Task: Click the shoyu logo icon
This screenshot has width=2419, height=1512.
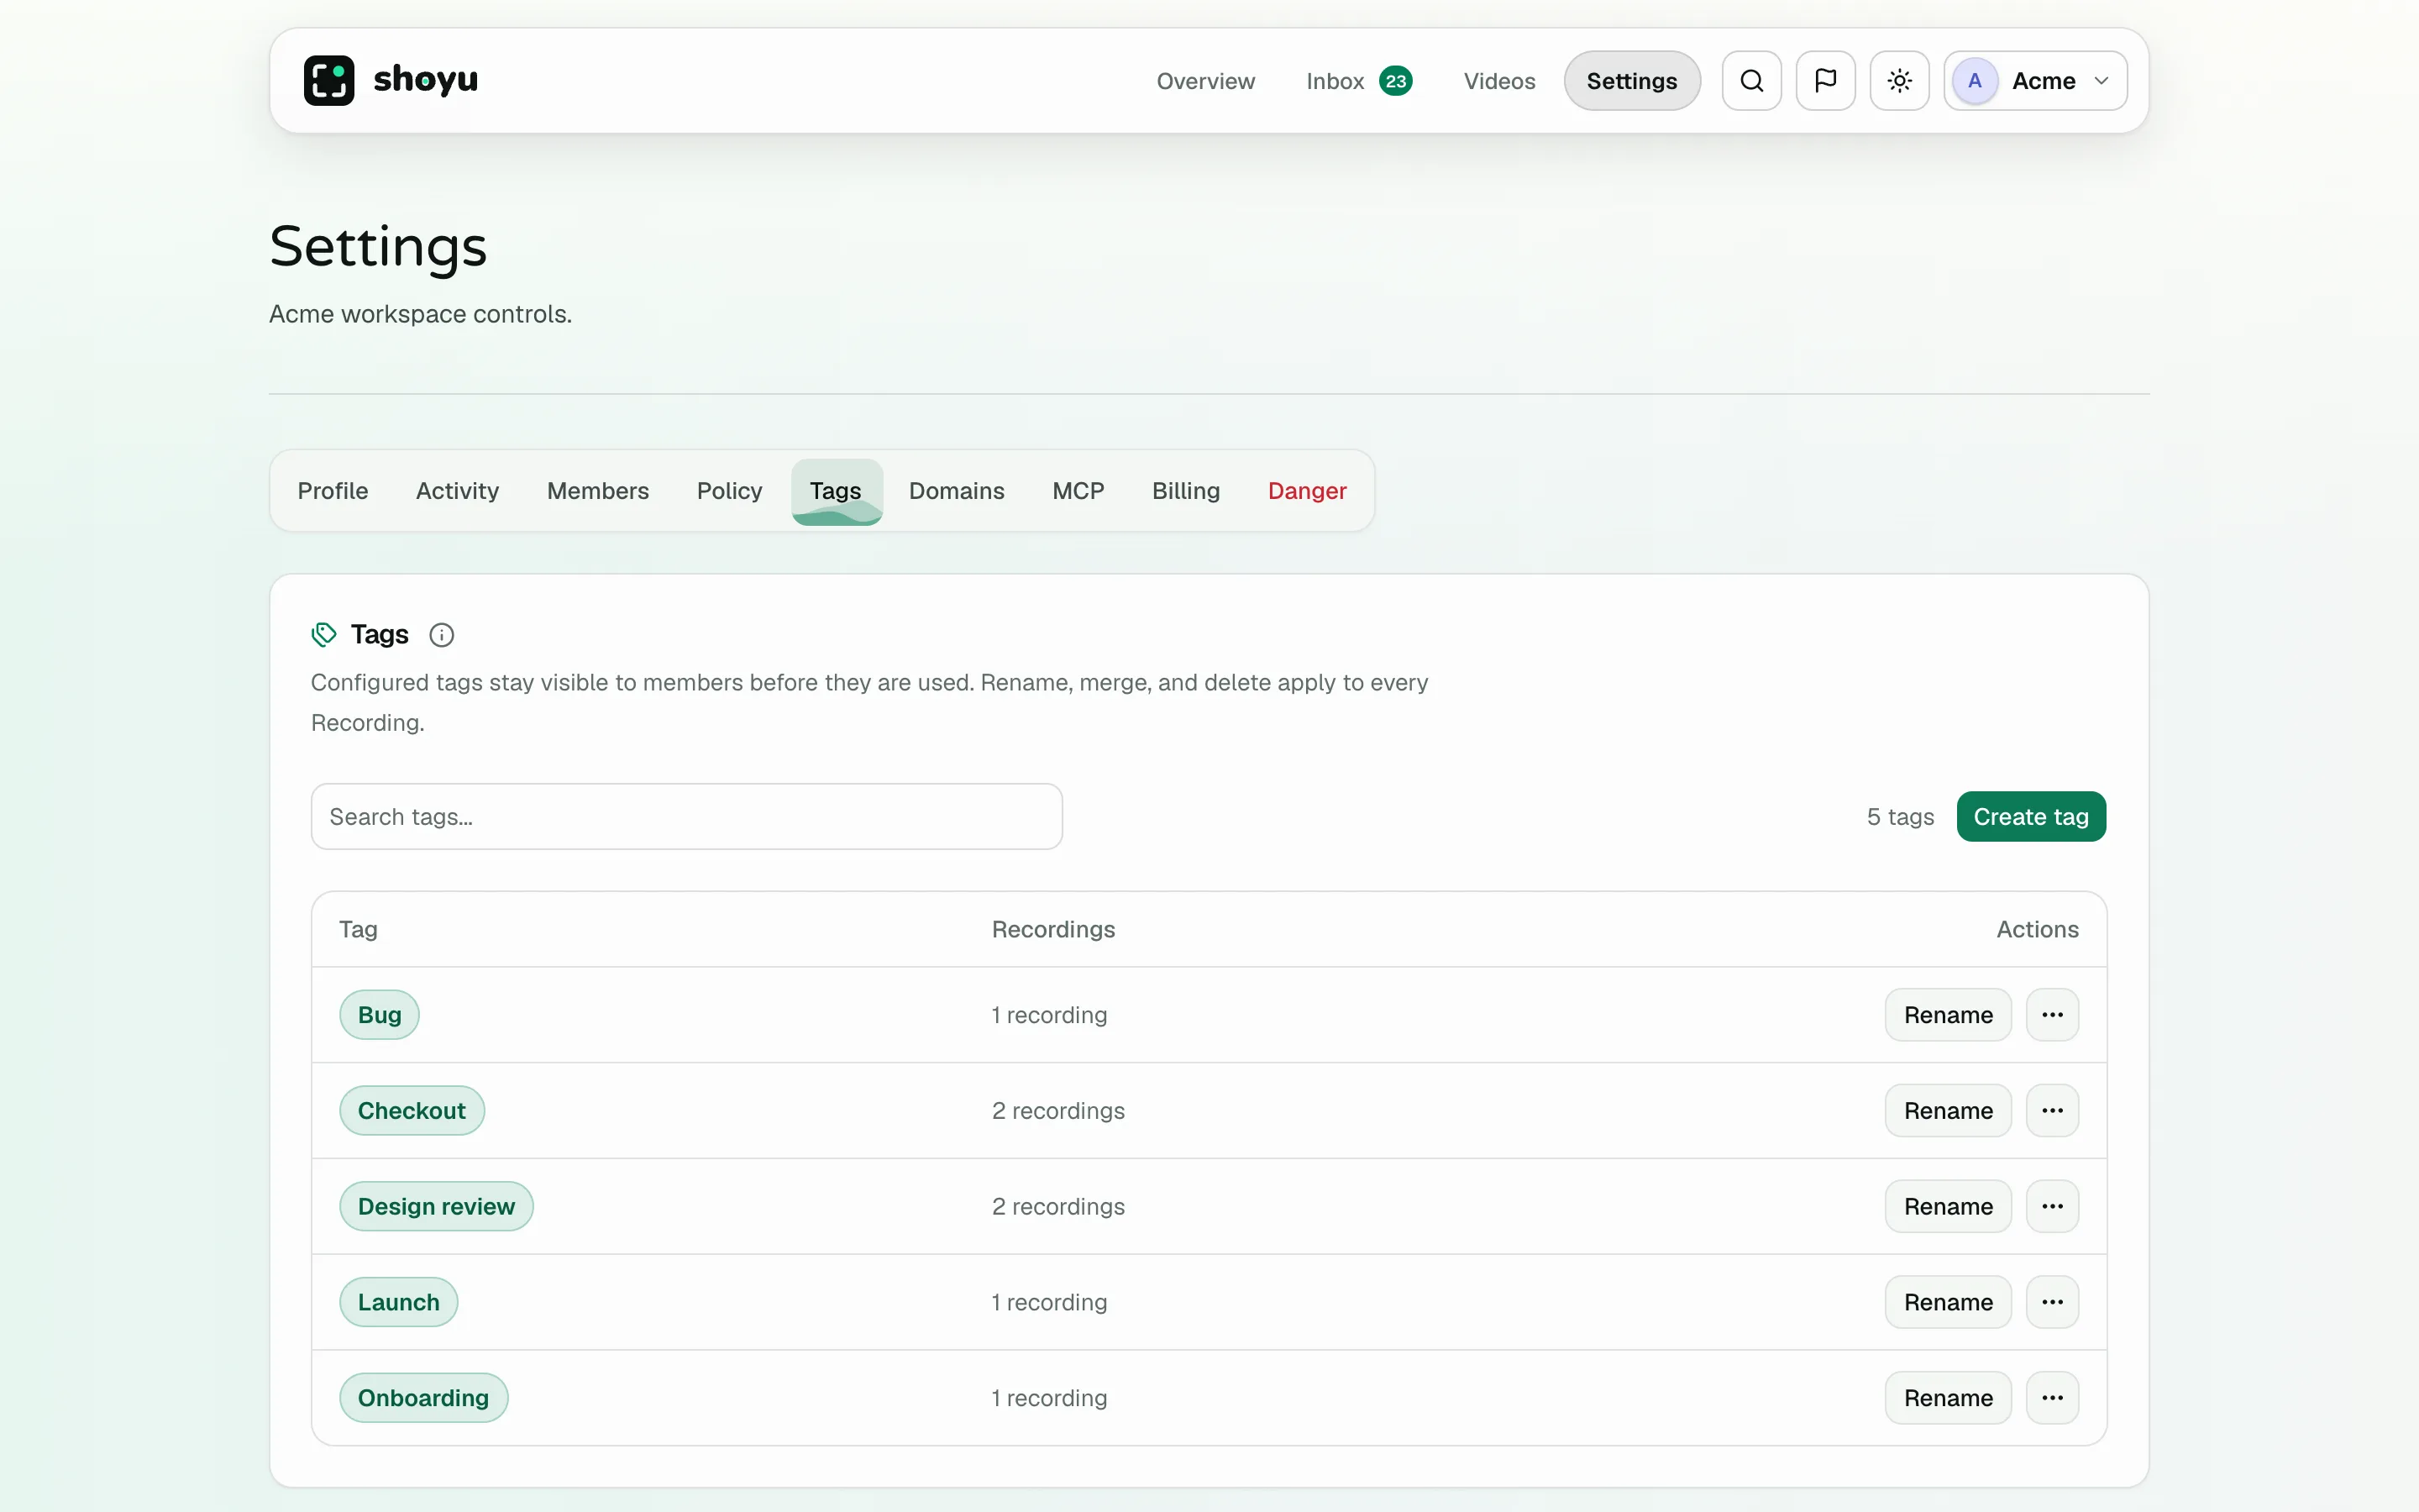Action: (329, 81)
